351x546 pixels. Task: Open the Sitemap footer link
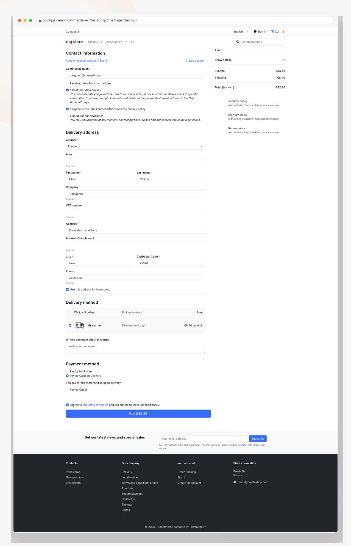127,504
